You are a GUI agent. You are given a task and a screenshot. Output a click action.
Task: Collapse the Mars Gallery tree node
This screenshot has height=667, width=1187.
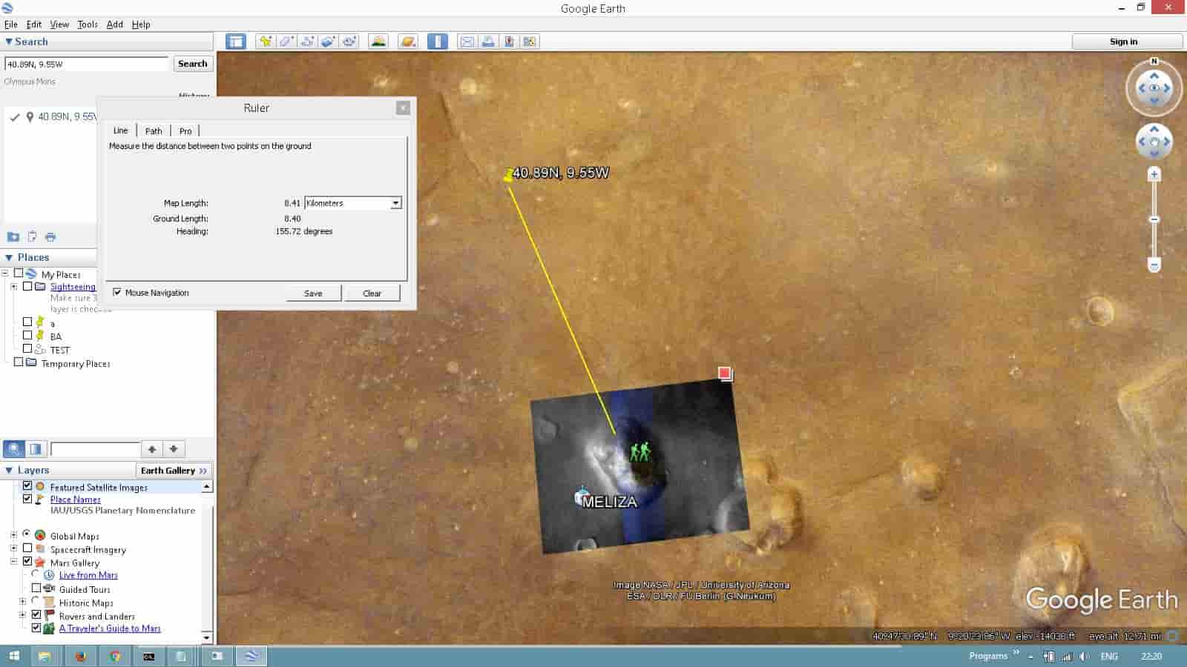[x=13, y=562]
